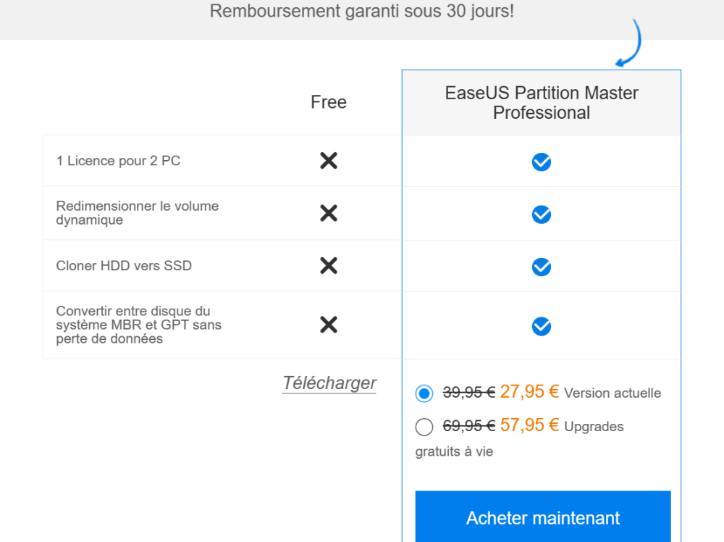Select the 57,95 € lifetime upgrades option
The image size is (724, 542).
point(424,427)
